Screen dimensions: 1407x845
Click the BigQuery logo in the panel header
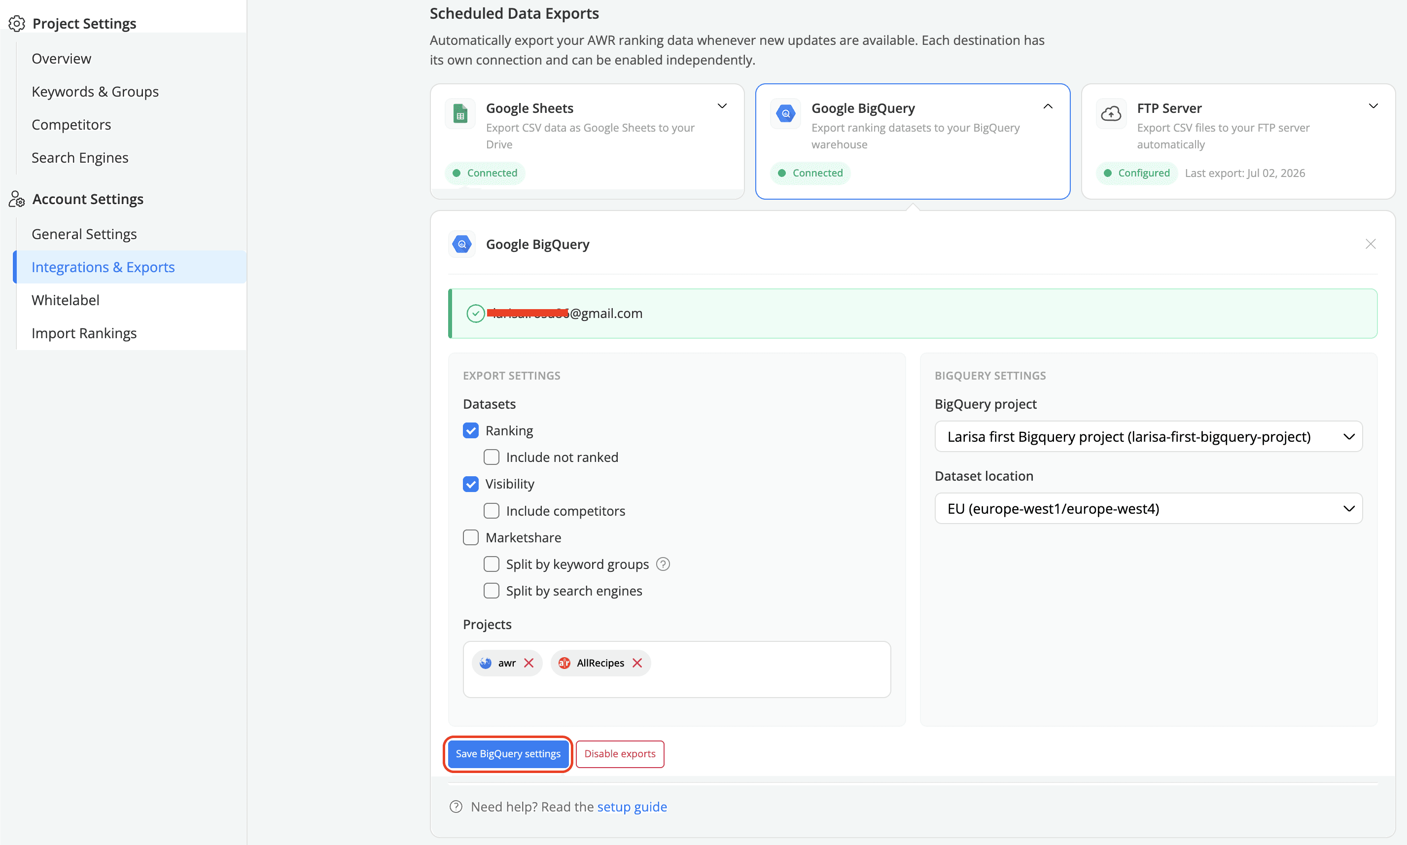point(462,244)
